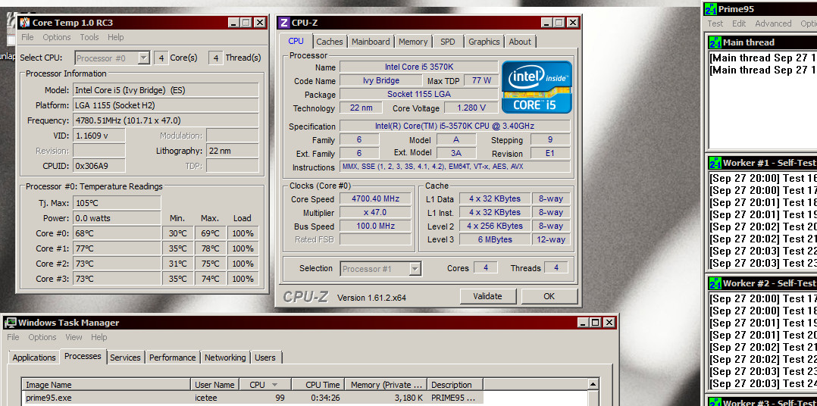Screen dimensions: 817x406
Task: Click the Worker #1 window icon
Action: [x=714, y=163]
